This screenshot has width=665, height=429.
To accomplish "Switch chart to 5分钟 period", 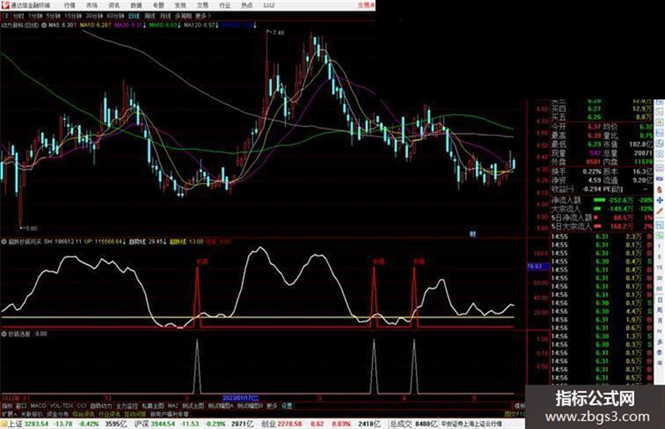I will click(53, 15).
